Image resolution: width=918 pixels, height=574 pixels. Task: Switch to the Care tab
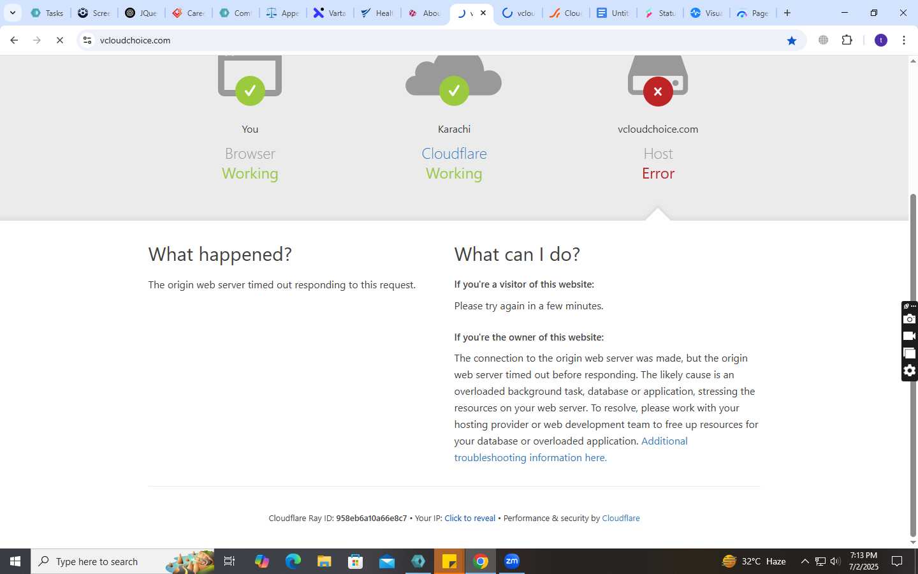click(188, 13)
